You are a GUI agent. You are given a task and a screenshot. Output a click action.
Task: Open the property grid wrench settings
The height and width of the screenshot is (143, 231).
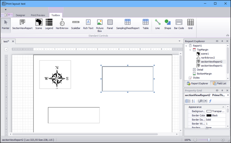coord(200,101)
